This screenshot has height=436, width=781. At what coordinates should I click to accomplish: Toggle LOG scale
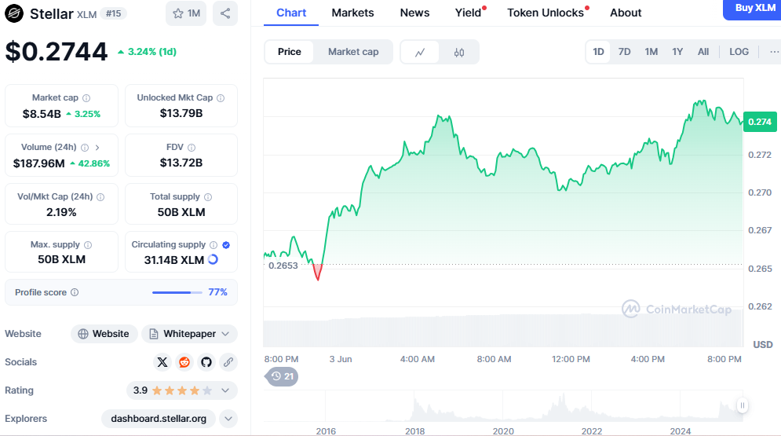739,52
